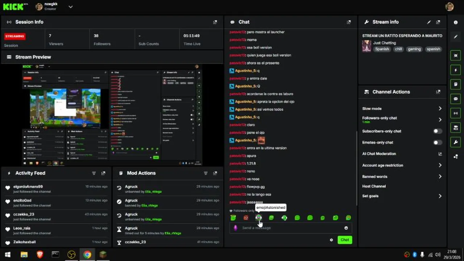The image size is (464, 261).
Task: Open File Explorer from the taskbar
Action: [x=24, y=254]
